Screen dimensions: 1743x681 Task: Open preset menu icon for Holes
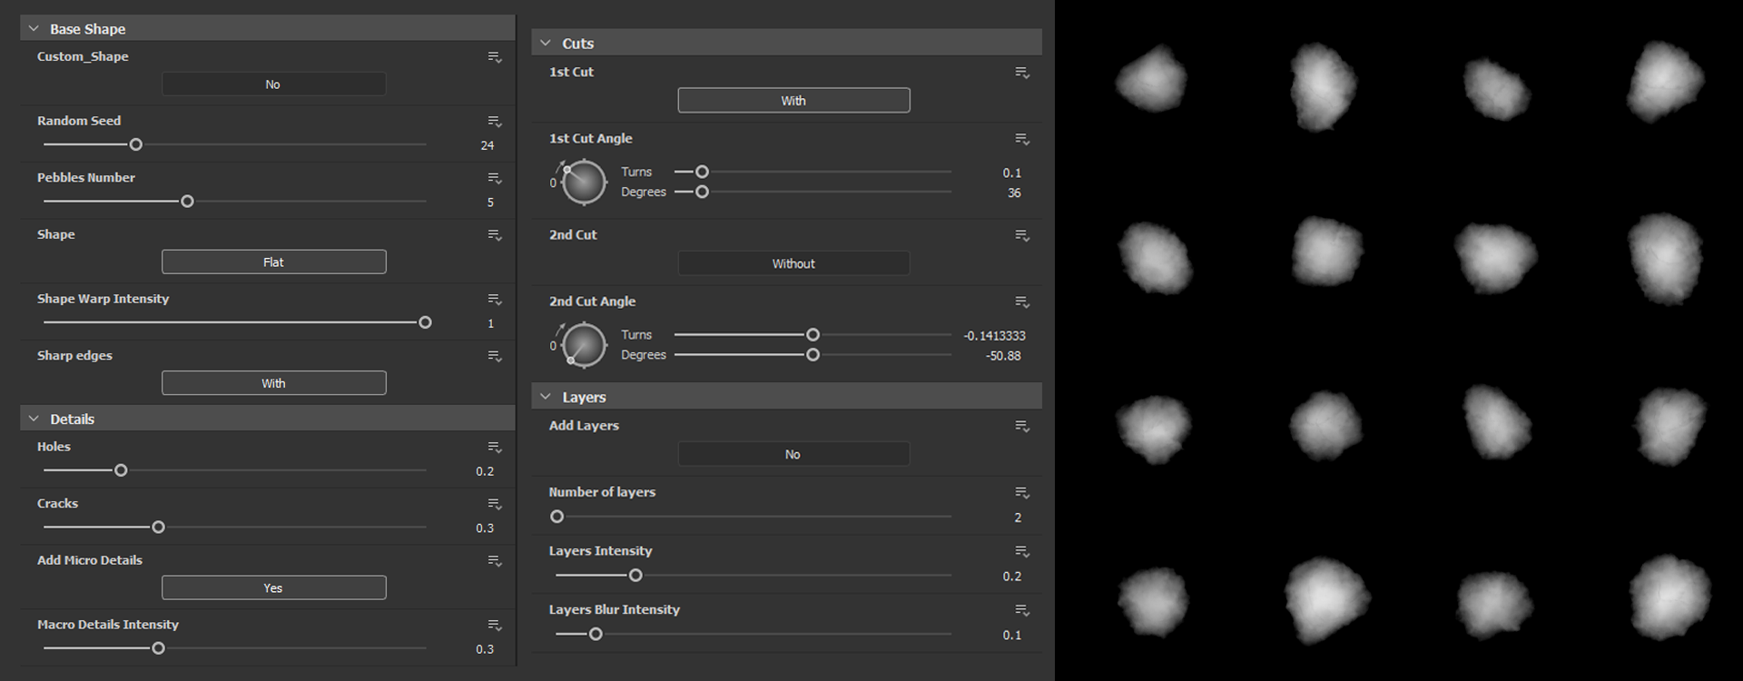pyautogui.click(x=495, y=448)
